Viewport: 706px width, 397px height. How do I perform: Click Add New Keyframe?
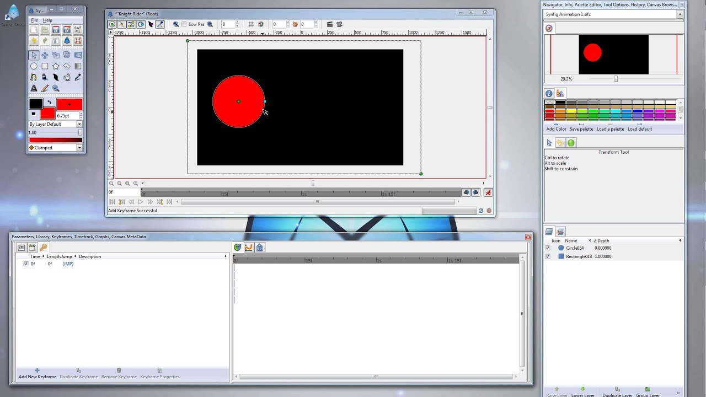click(38, 374)
